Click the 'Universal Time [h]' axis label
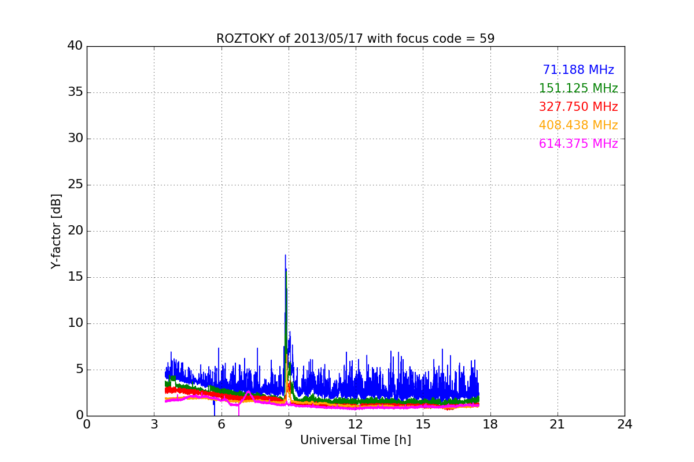This screenshot has height=462, width=694. click(x=355, y=440)
